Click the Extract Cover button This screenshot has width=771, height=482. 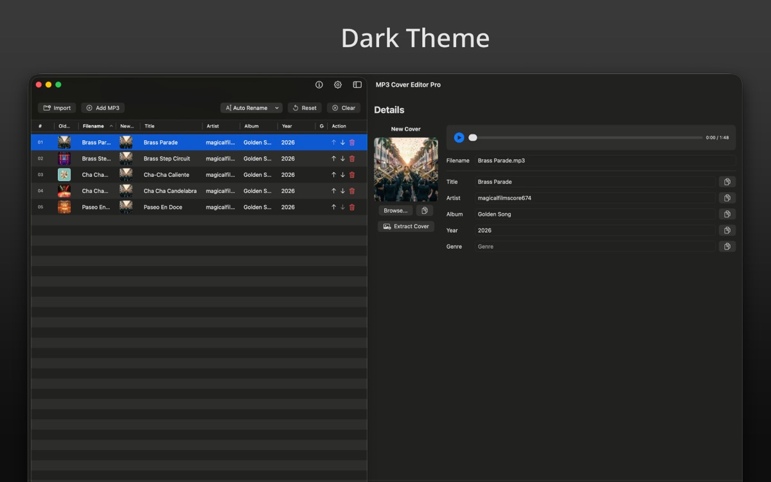(x=406, y=226)
